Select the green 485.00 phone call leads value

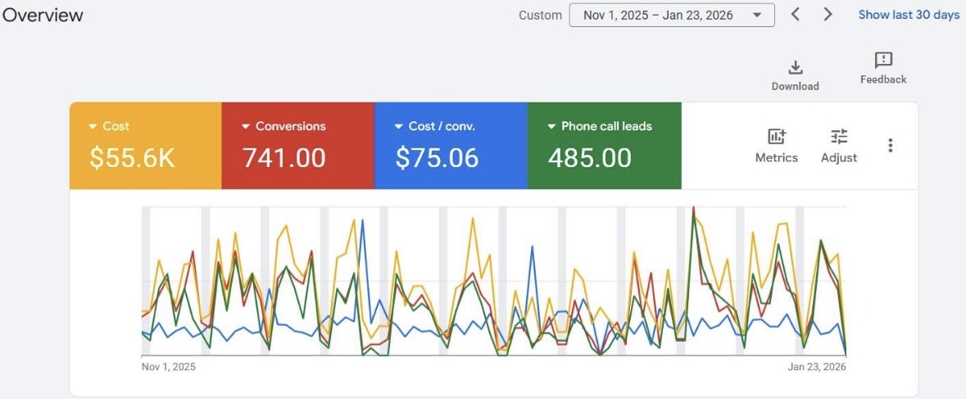(589, 157)
